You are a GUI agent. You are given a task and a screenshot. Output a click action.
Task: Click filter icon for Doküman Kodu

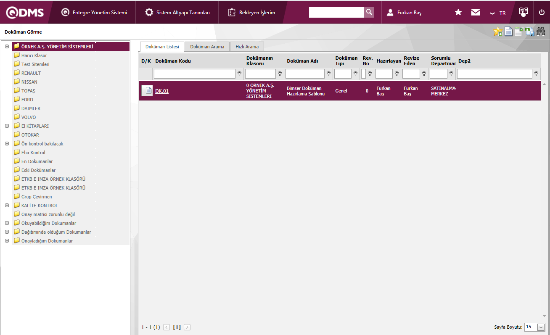tap(240, 74)
